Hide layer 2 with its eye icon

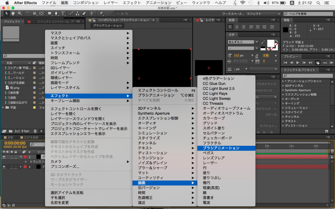(4, 167)
